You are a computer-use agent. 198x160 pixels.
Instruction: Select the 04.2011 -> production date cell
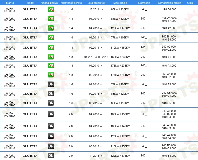pos(96,37)
